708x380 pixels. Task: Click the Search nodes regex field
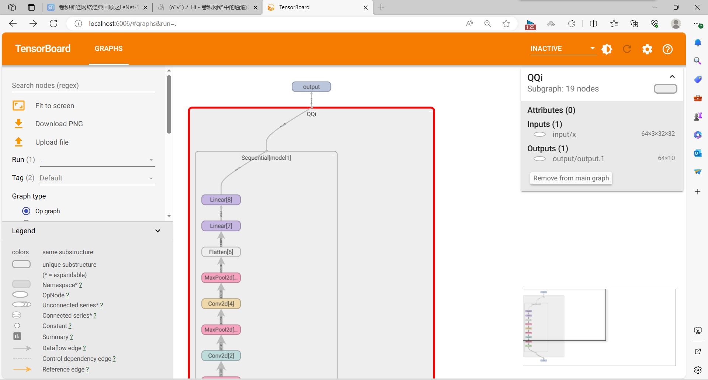(83, 86)
